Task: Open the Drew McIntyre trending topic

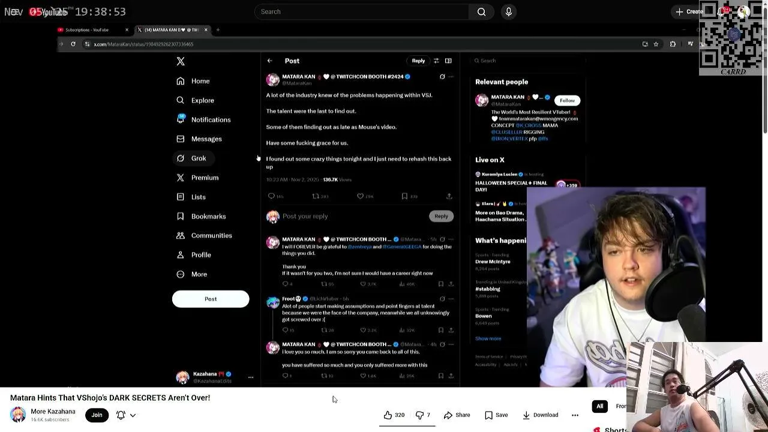Action: click(x=493, y=262)
